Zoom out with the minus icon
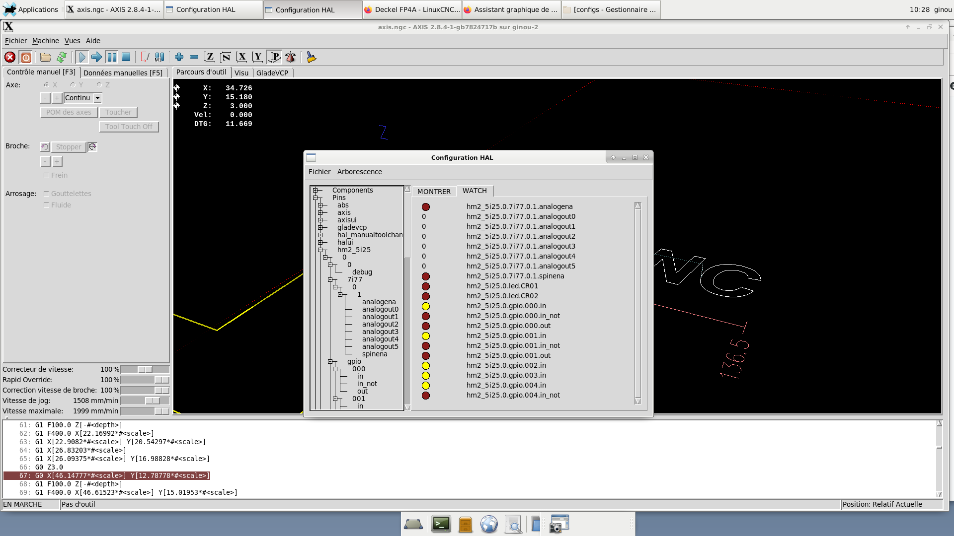The image size is (954, 536). (194, 58)
